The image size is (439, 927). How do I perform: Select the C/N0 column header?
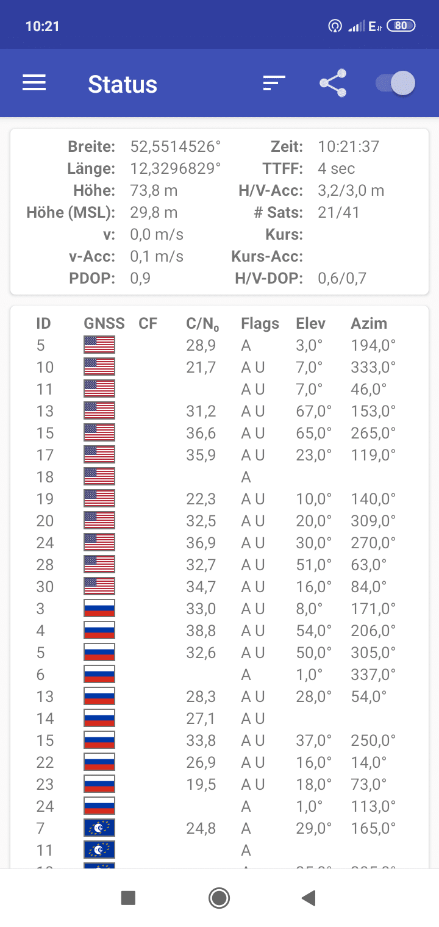click(202, 324)
